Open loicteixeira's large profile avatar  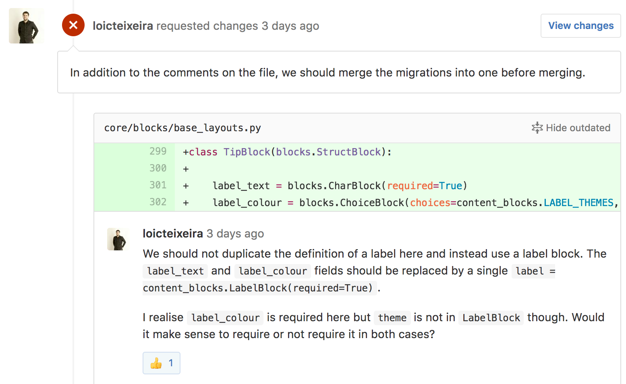click(27, 26)
